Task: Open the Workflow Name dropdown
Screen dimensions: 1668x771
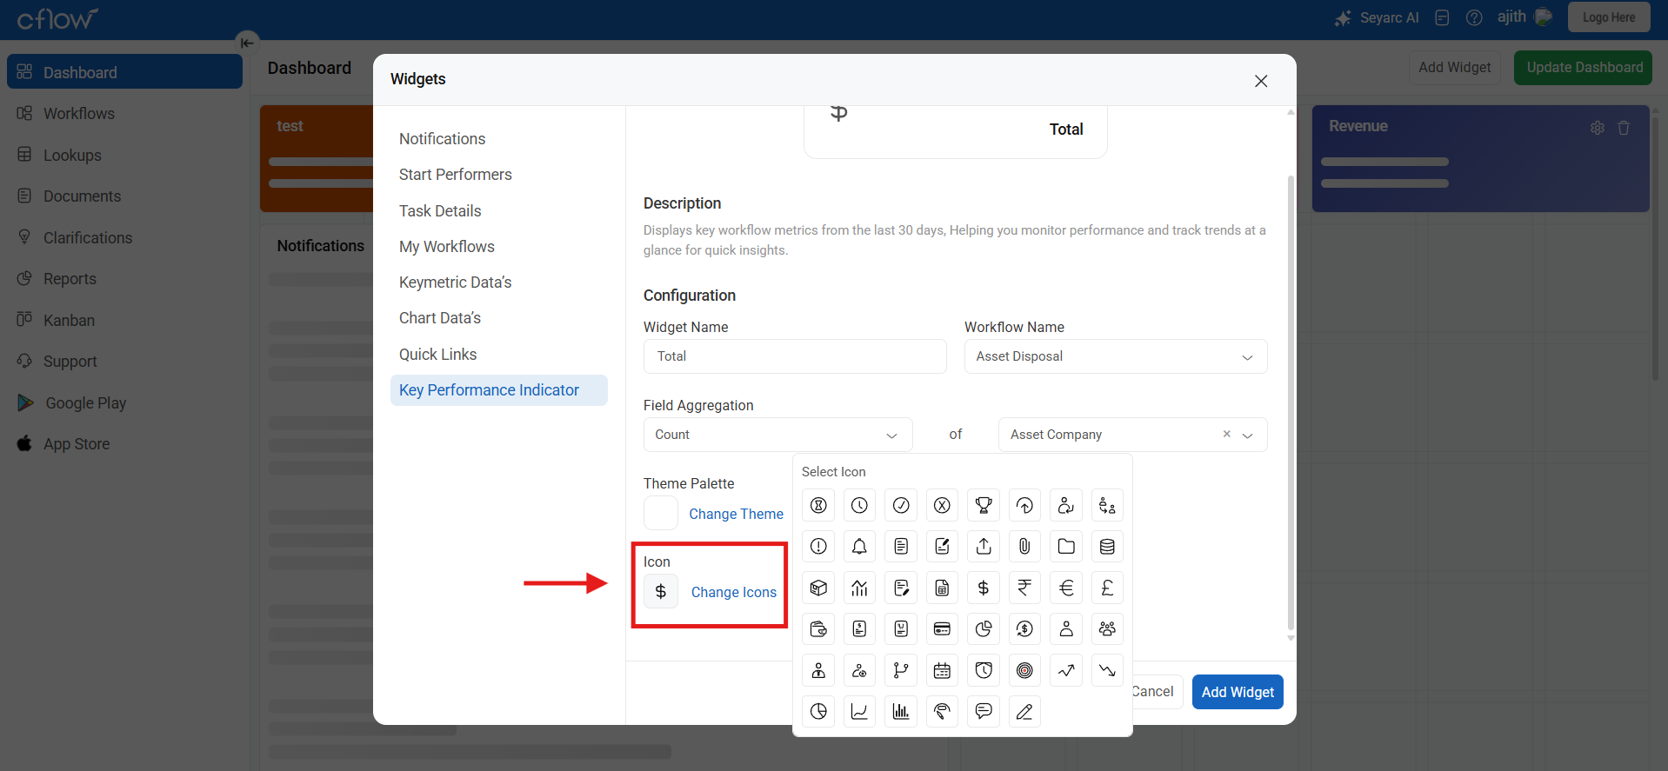Action: point(1115,356)
